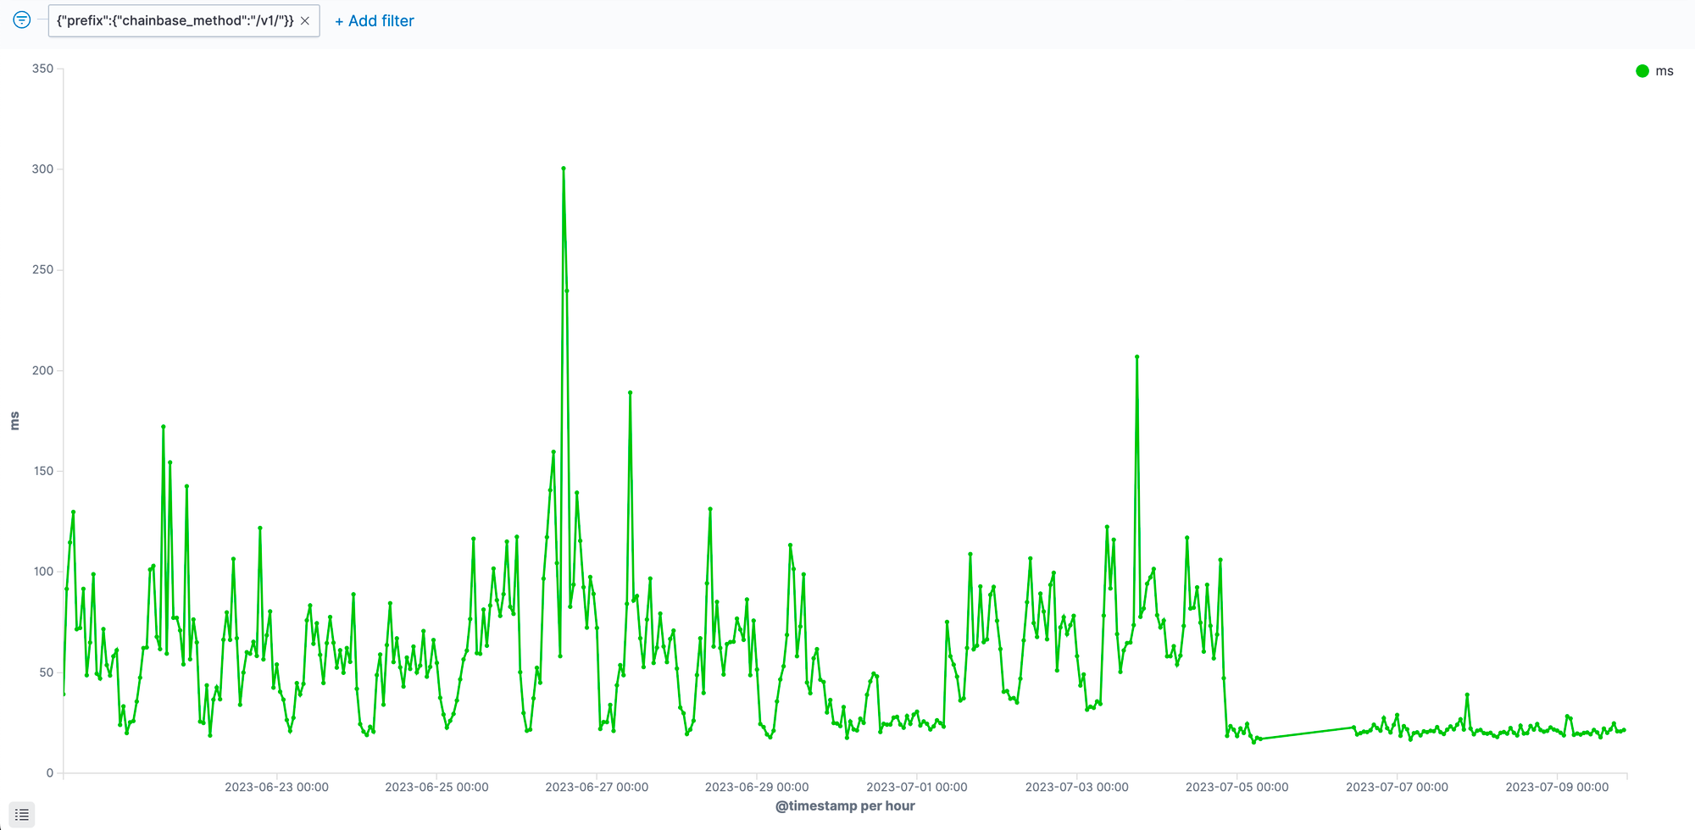Click the 2023-06-29 00:00 axis label
Viewport: 1695px width, 830px height.
tap(757, 787)
